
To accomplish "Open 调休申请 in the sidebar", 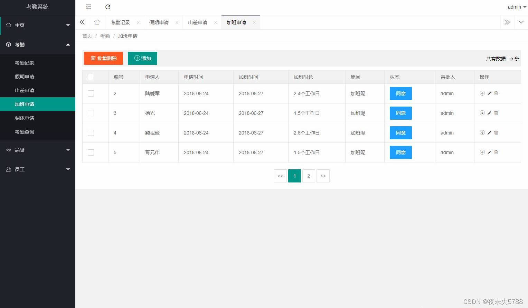I will coord(38,118).
